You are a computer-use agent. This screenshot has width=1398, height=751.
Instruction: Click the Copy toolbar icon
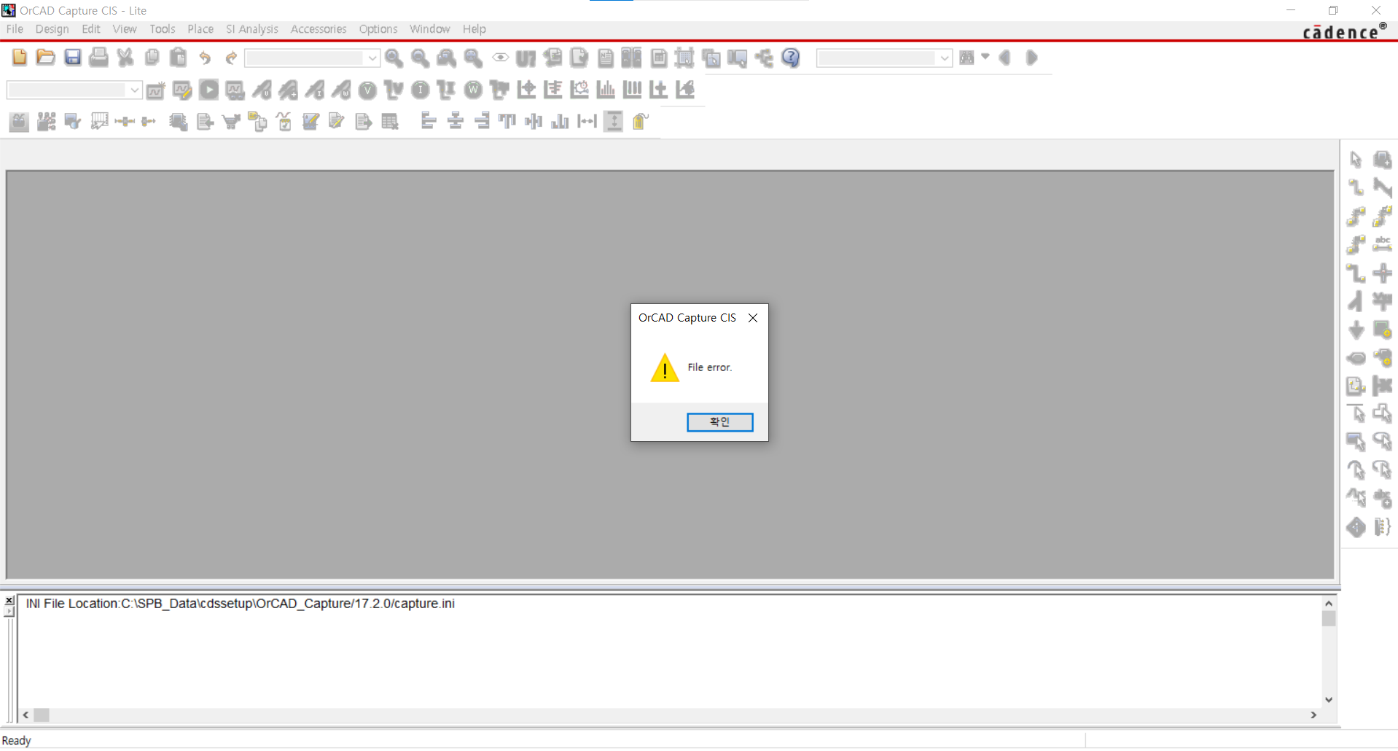pos(152,58)
